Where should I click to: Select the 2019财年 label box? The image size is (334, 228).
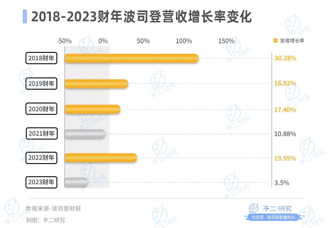click(x=42, y=84)
